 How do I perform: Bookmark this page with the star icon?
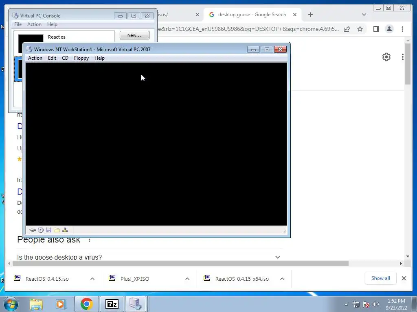pos(360,29)
